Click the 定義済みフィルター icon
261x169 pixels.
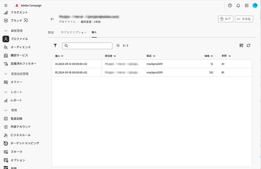point(6,64)
